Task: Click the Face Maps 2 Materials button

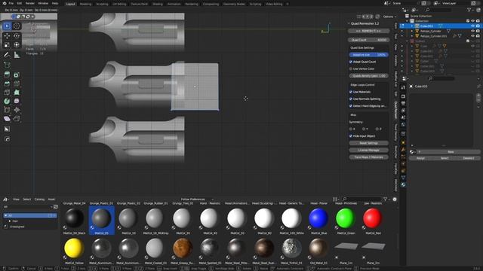Action: click(368, 157)
